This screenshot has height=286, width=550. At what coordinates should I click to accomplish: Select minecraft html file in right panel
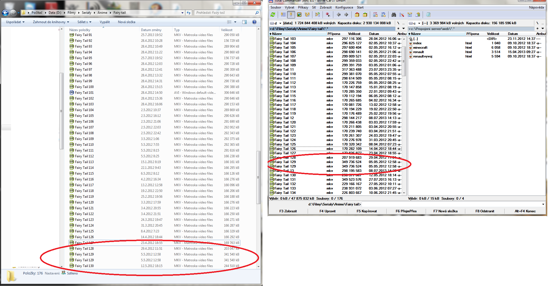coord(477,48)
